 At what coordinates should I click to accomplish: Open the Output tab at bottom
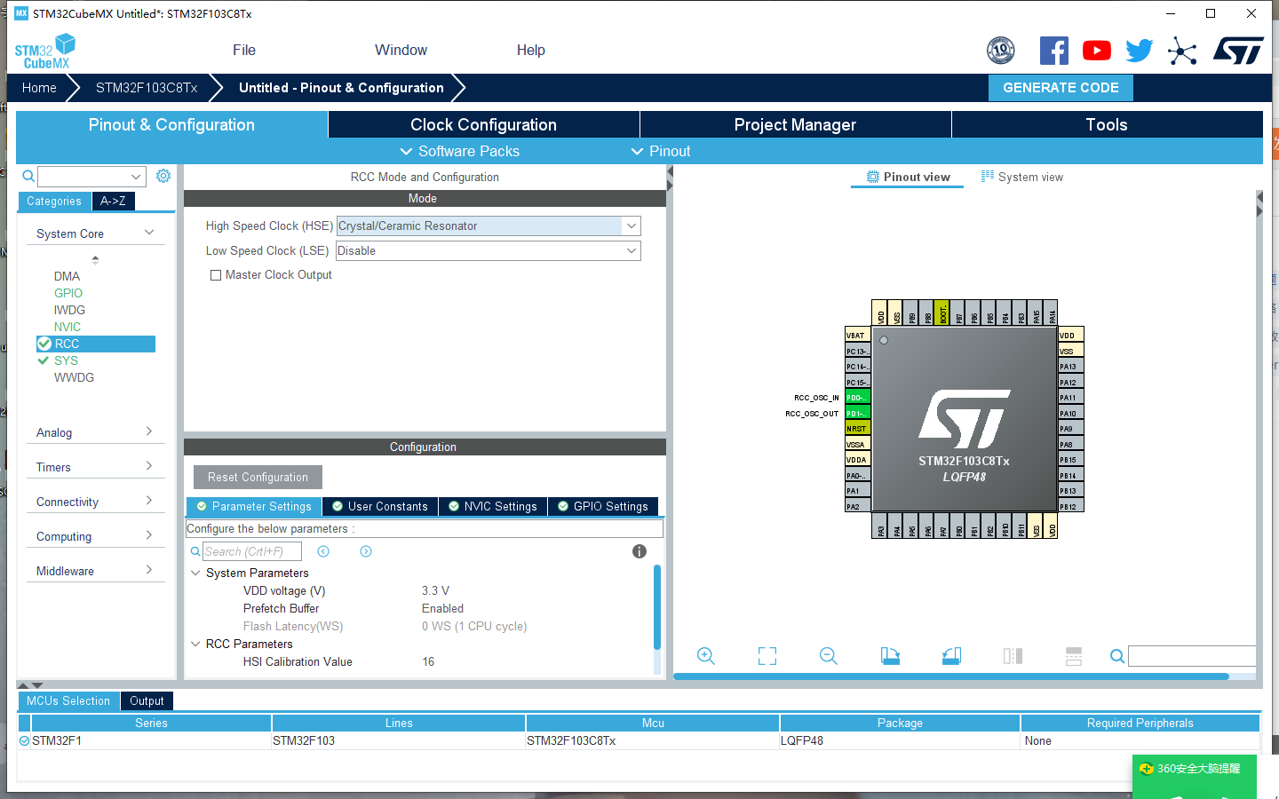[147, 700]
